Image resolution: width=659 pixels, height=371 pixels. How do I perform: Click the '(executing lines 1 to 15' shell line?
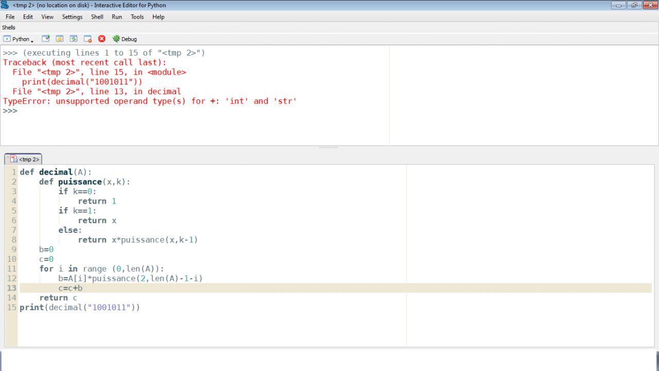[x=104, y=53]
